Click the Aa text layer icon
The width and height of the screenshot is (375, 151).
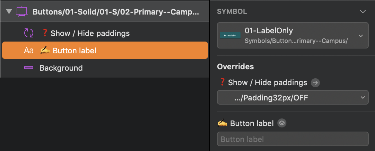28,51
